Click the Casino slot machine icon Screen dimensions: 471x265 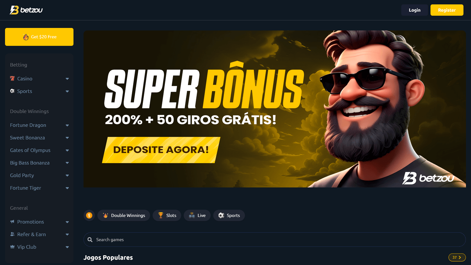12,78
